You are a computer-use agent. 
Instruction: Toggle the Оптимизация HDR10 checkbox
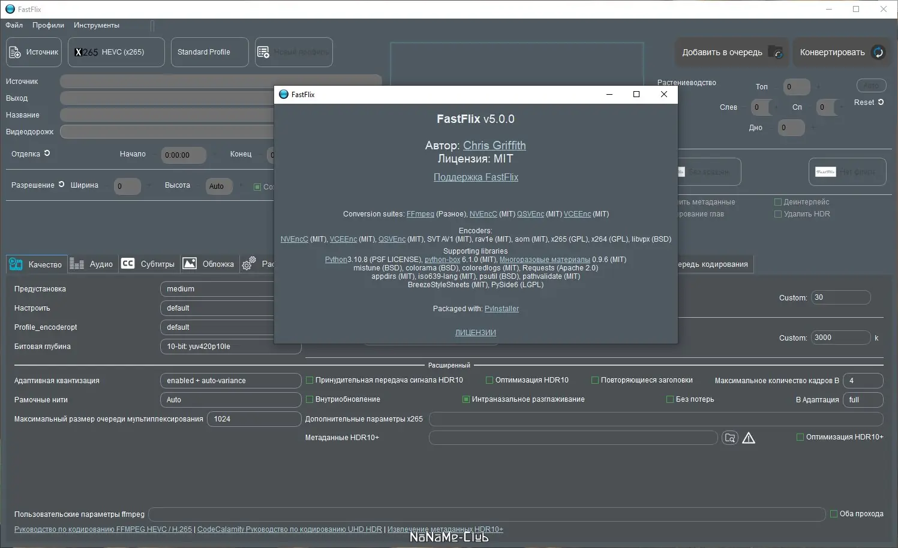(x=489, y=380)
